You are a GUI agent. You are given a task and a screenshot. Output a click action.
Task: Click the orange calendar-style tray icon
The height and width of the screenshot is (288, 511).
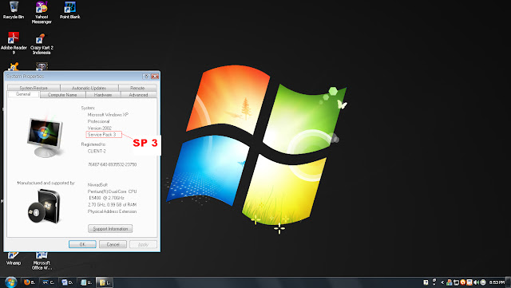(x=469, y=282)
